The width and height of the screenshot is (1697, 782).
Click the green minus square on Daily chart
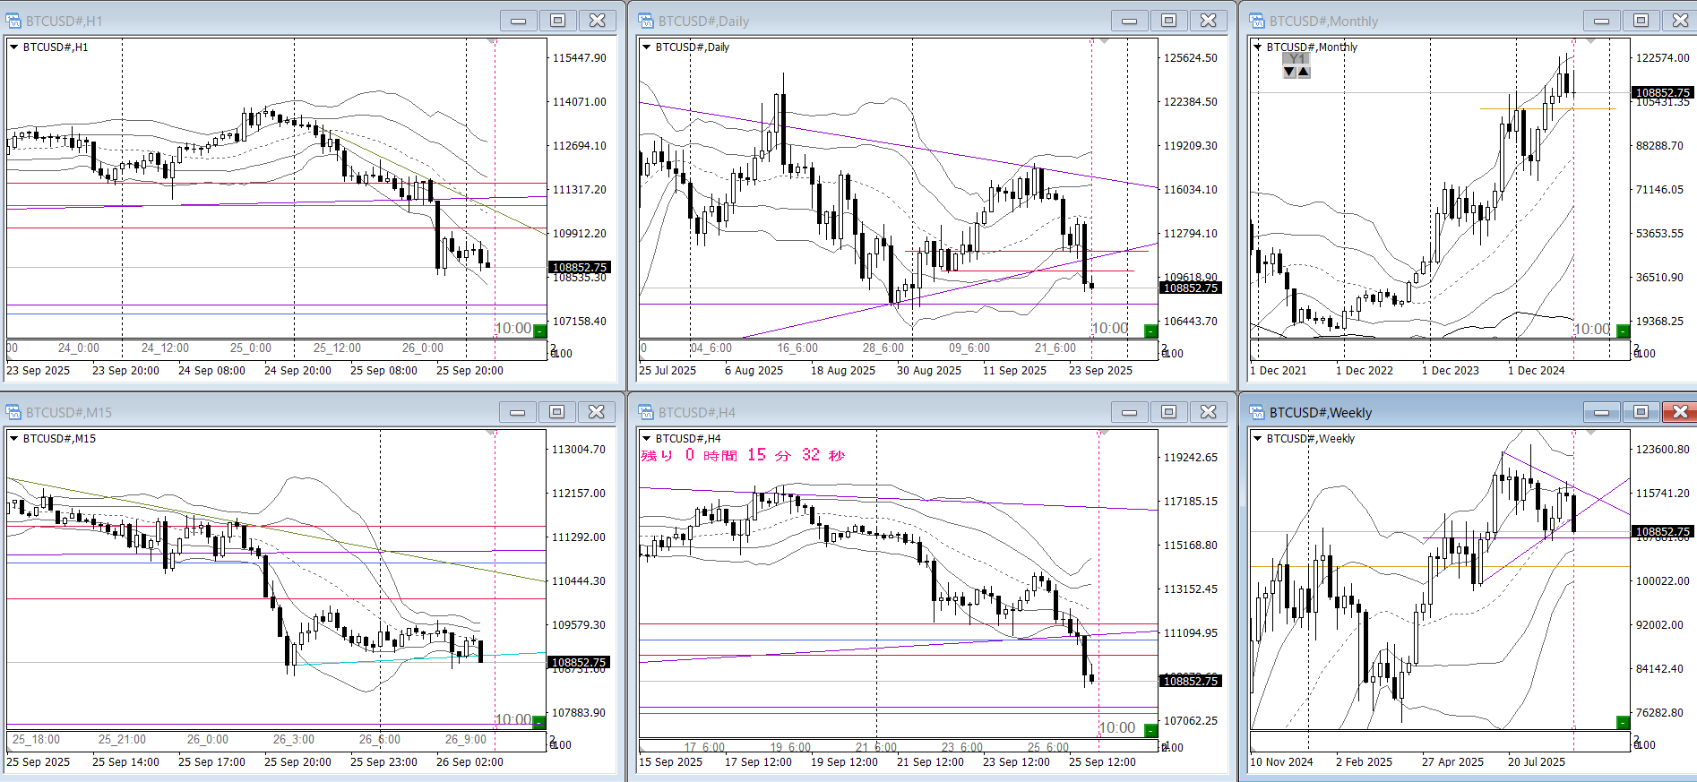click(1150, 331)
